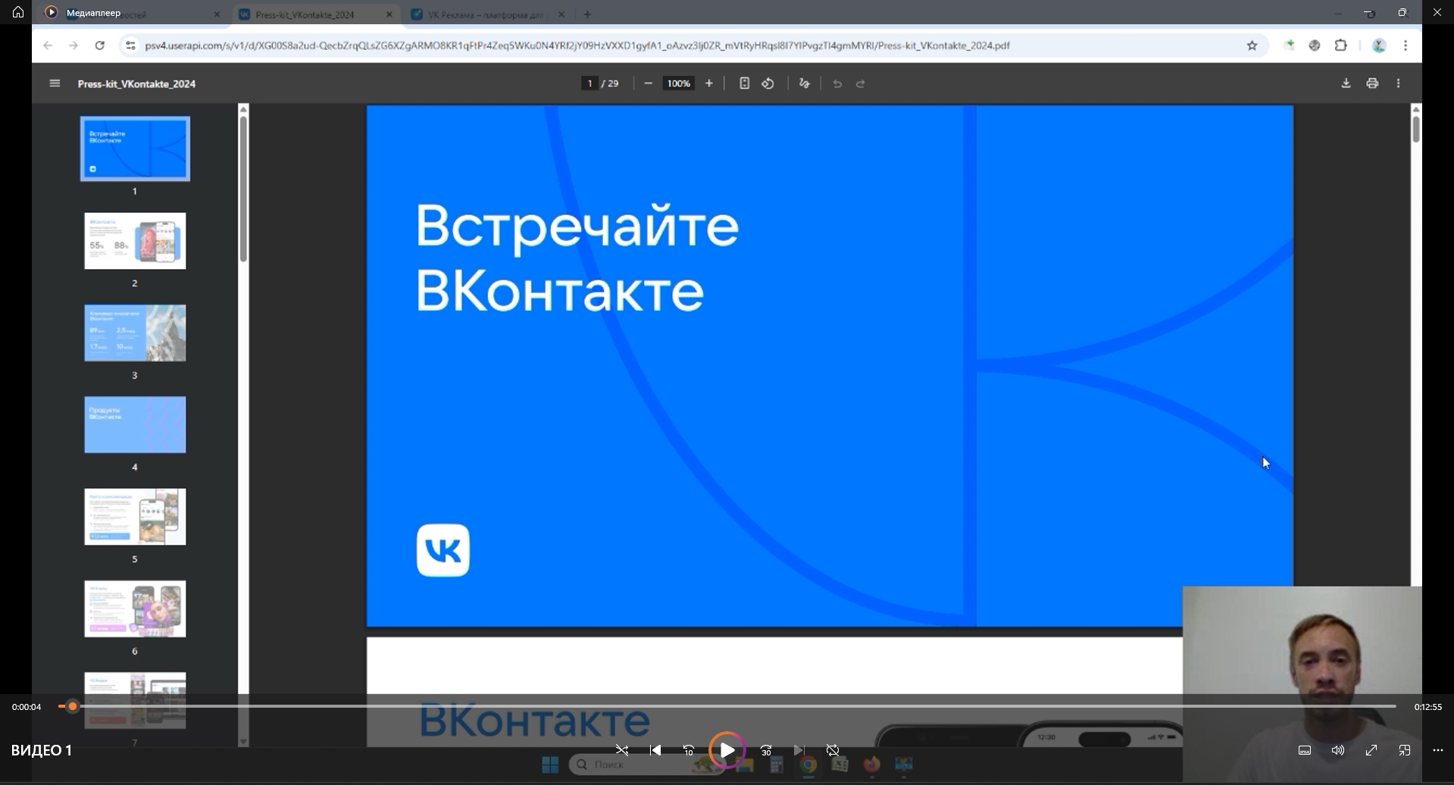Image resolution: width=1454 pixels, height=785 pixels.
Task: Go forward in the browser
Action: click(x=73, y=45)
